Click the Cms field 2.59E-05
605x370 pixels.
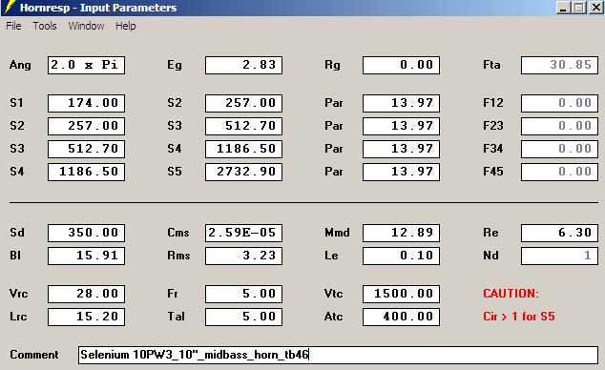point(244,234)
